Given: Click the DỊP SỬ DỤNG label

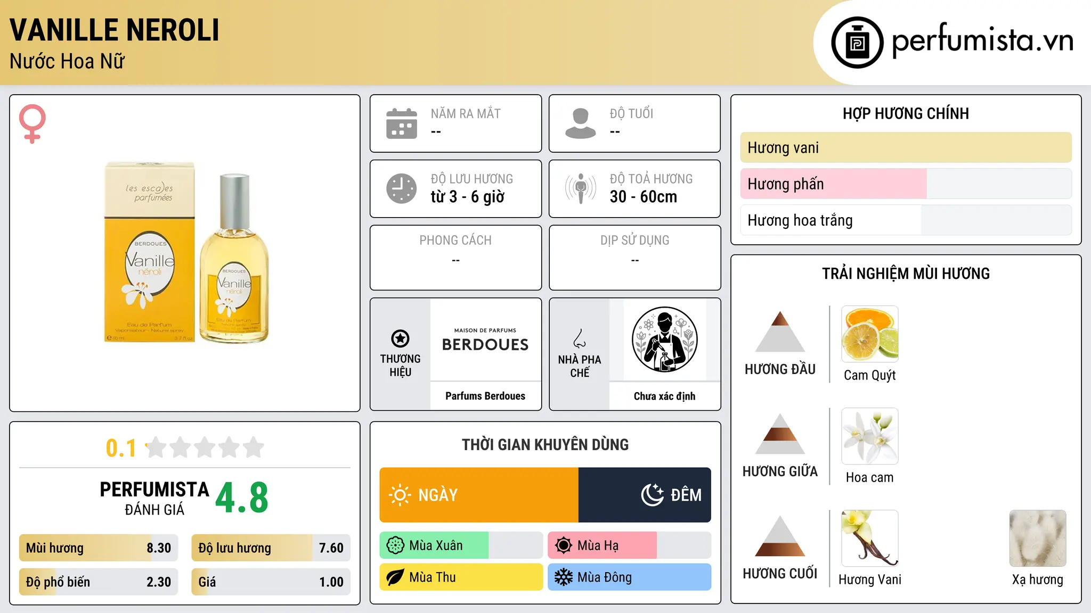Looking at the screenshot, I should [x=635, y=241].
